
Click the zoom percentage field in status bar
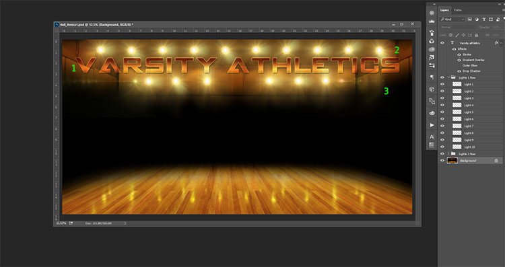coord(61,223)
